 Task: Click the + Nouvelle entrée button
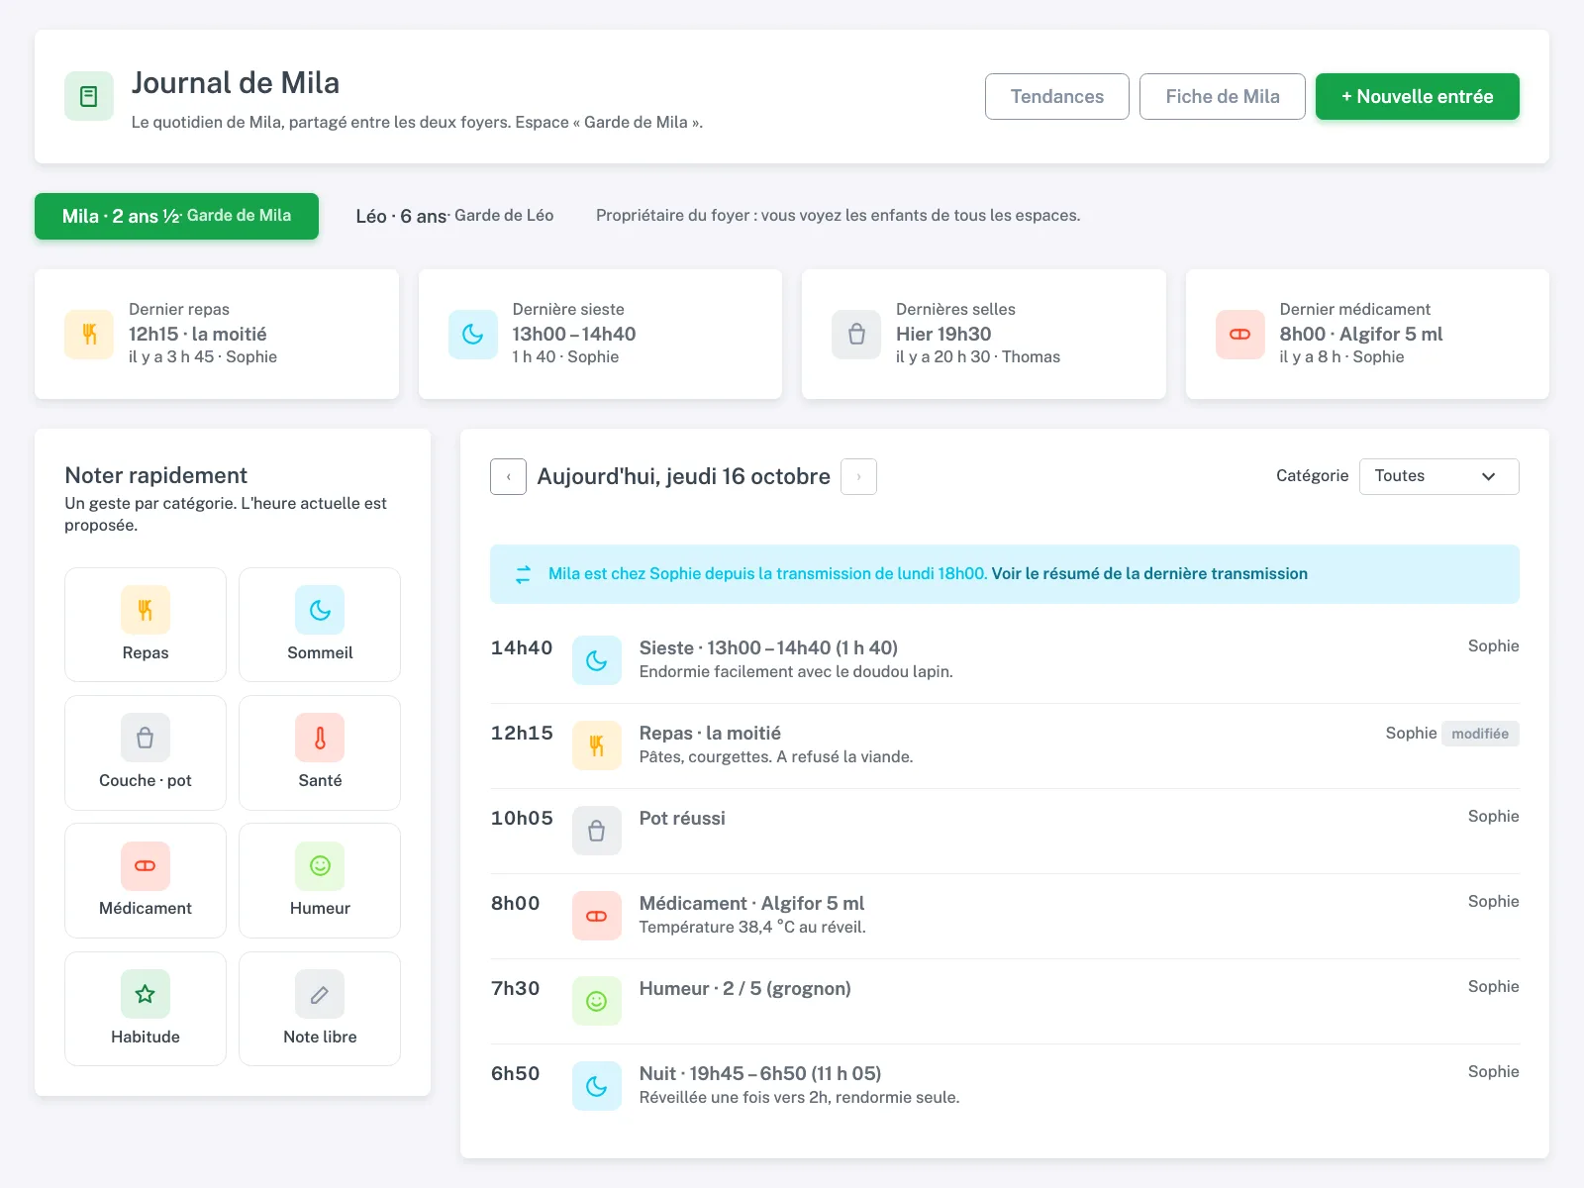pos(1417,96)
